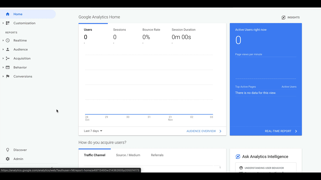Viewport: 321px width, 180px height.
Task: Open Admin via the gear icon
Action: (x=8, y=159)
